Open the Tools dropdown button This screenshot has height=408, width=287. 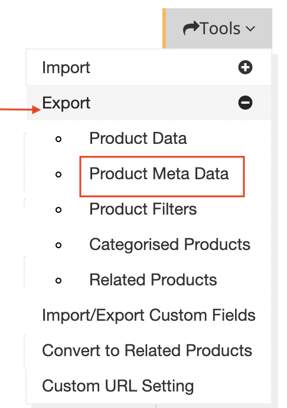217,28
